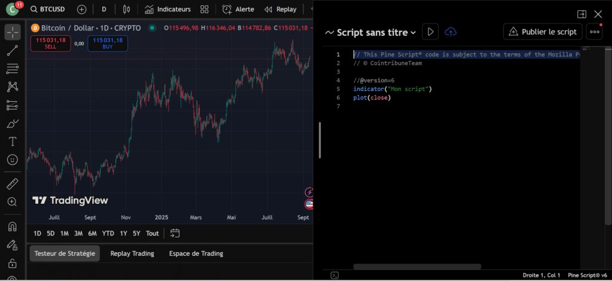
Task: Click the plot(close) code line
Action: pyautogui.click(x=372, y=97)
